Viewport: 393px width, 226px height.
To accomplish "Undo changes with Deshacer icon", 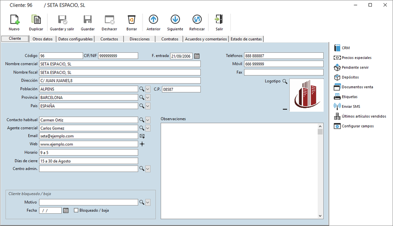I will click(109, 20).
